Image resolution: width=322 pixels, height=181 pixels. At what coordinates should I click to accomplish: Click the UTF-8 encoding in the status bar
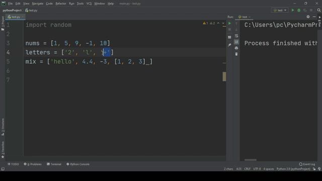click(257, 169)
